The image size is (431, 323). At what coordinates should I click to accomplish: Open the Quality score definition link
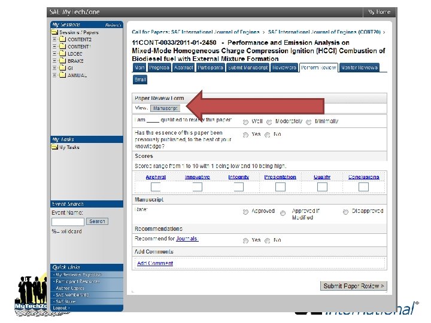click(322, 177)
